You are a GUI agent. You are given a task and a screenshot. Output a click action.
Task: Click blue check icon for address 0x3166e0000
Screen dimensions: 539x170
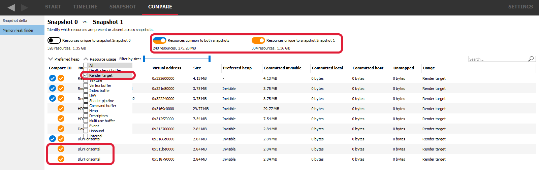click(x=53, y=139)
